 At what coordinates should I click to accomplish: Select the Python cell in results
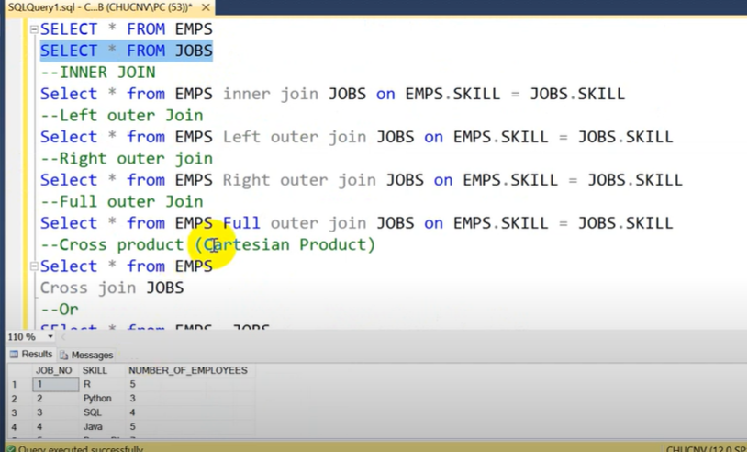coord(97,399)
